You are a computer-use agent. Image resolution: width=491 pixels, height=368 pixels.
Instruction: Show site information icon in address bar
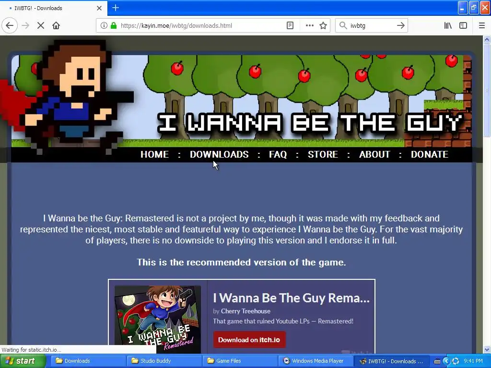(x=104, y=26)
